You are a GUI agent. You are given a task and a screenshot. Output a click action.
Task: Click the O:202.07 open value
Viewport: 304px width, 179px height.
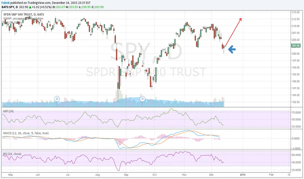tap(59, 7)
